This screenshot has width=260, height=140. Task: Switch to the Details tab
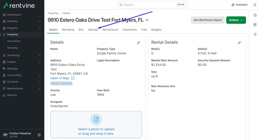(53, 30)
